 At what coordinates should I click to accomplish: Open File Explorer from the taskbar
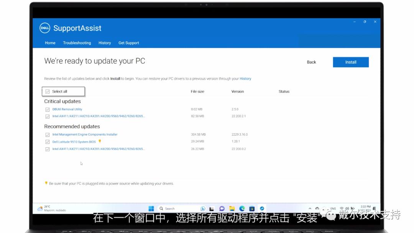(x=232, y=208)
